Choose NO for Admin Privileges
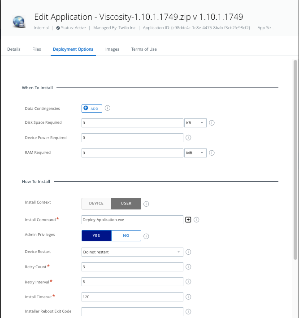The width and height of the screenshot is (299, 318). click(126, 235)
